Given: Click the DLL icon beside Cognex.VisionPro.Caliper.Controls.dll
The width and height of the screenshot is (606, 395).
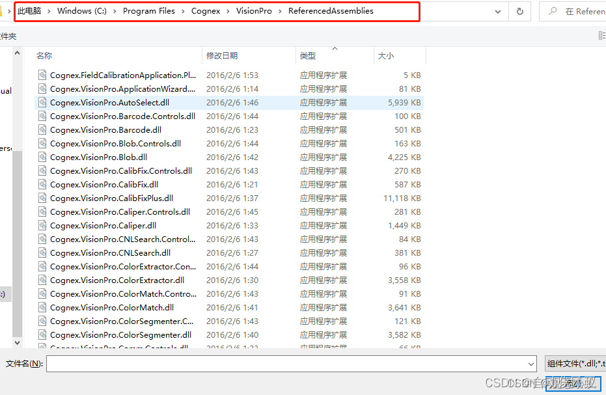Looking at the screenshot, I should (42, 211).
